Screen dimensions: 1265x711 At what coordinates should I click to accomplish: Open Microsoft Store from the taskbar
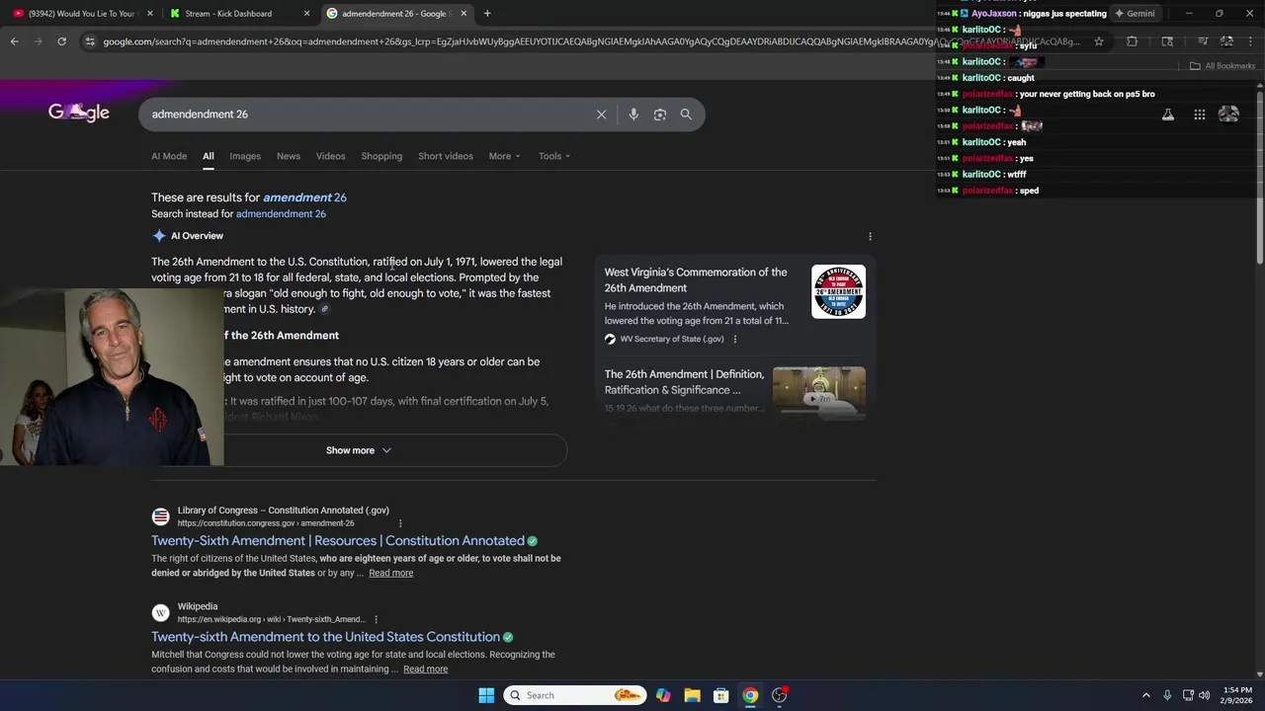coord(721,695)
